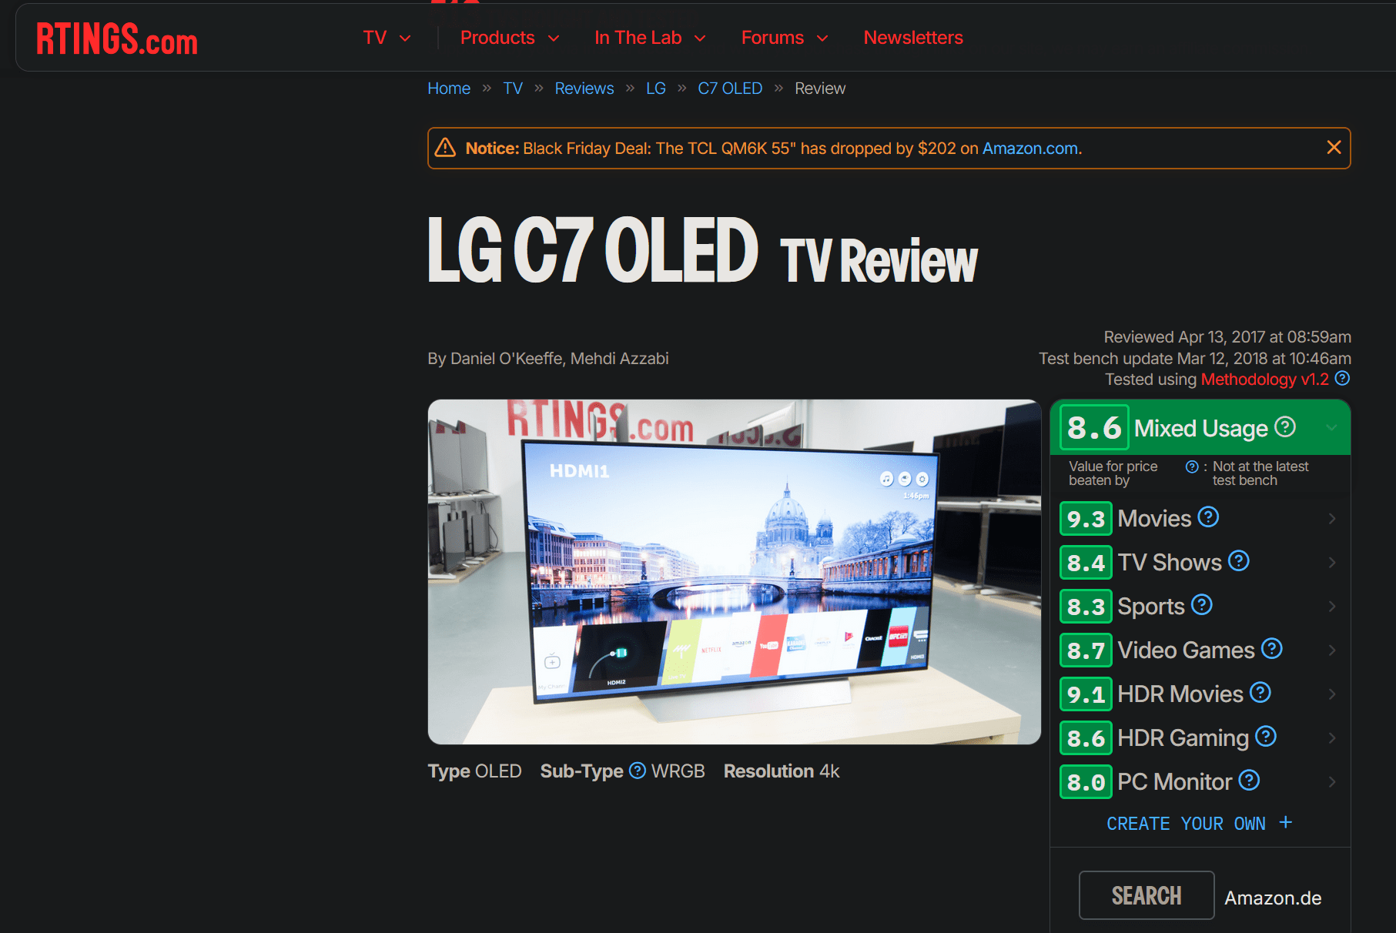The height and width of the screenshot is (933, 1396).
Task: Expand the TV Shows score row arrow
Action: [1332, 563]
